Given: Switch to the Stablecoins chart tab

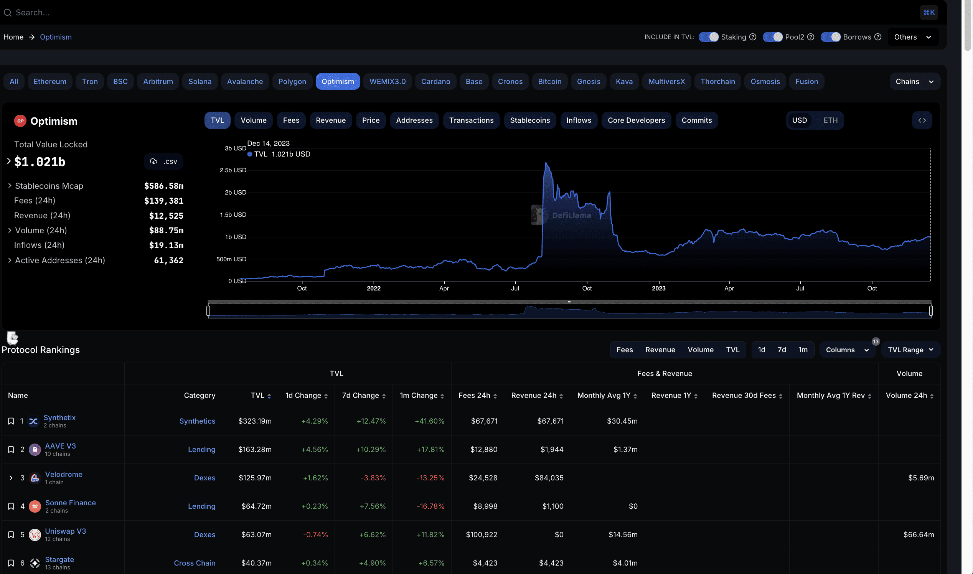Looking at the screenshot, I should (529, 120).
